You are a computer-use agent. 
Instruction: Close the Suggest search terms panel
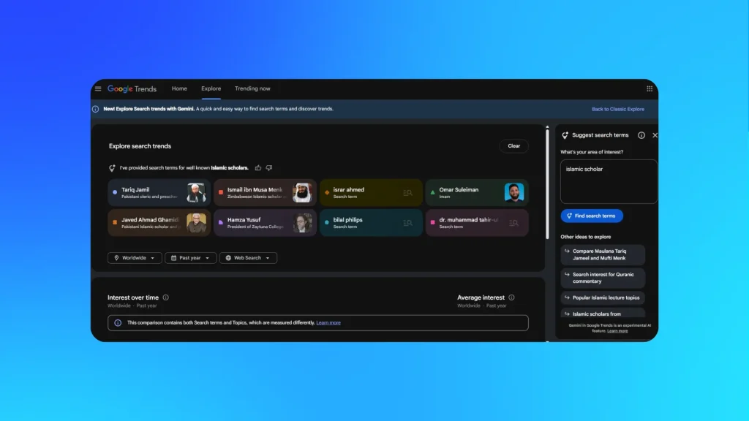(x=655, y=135)
